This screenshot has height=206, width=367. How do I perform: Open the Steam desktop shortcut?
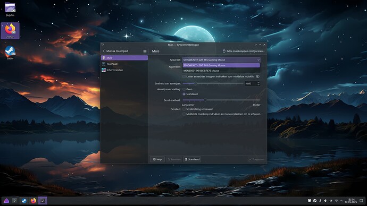pyautogui.click(x=10, y=53)
